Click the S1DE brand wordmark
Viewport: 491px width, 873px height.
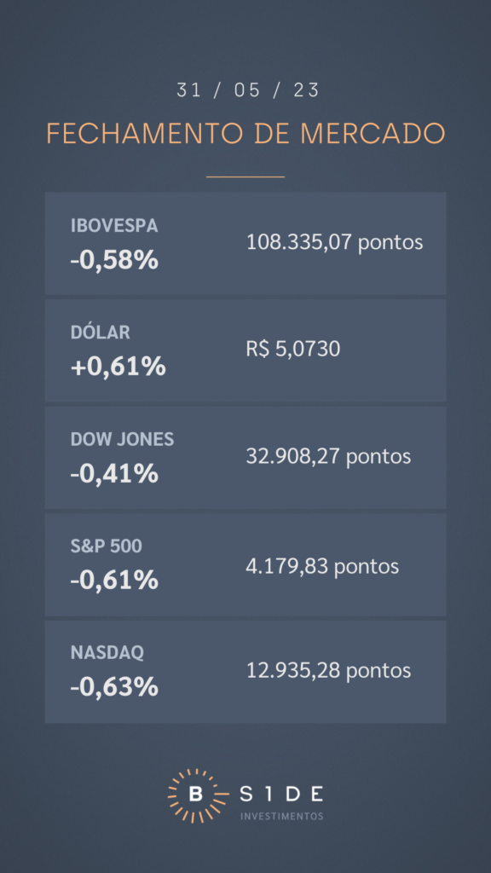click(x=281, y=795)
